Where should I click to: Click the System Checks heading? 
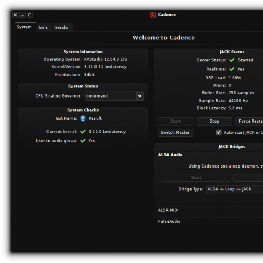coord(83,110)
